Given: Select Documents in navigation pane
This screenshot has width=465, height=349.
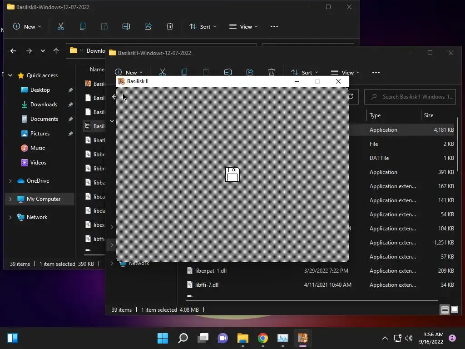Looking at the screenshot, I should [x=44, y=119].
